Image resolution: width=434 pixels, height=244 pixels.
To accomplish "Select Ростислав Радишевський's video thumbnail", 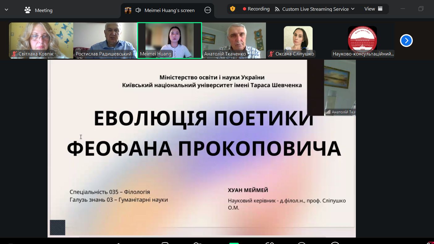I will pos(105,37).
